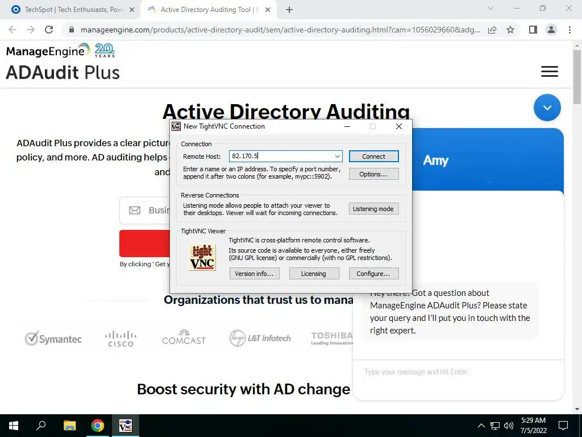Click 'Boost security with AD change' heading
The width and height of the screenshot is (582, 437).
click(x=243, y=389)
